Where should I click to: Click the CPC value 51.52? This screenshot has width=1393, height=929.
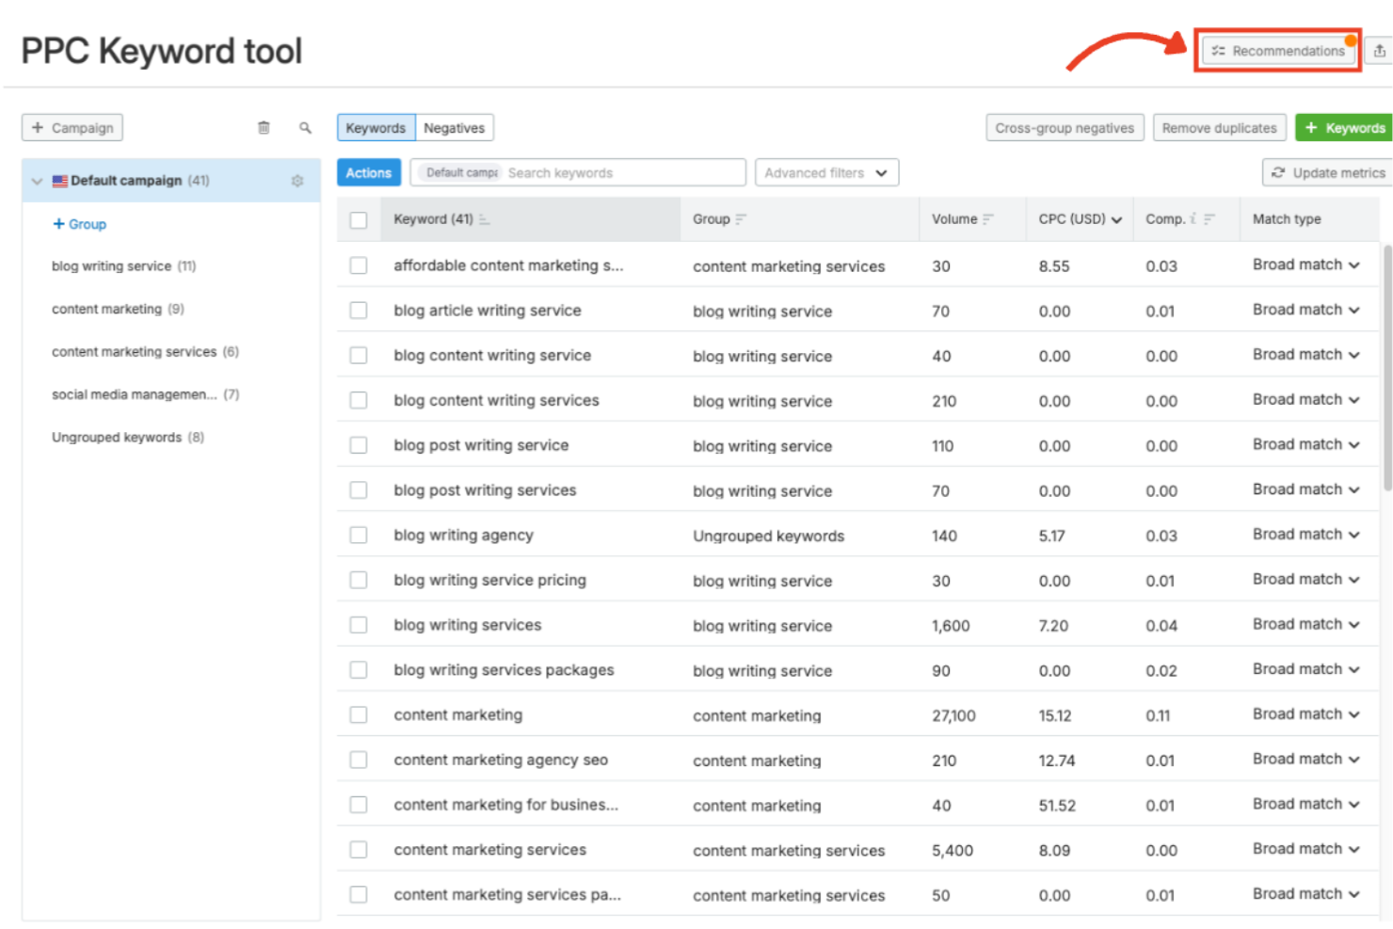[1057, 806]
